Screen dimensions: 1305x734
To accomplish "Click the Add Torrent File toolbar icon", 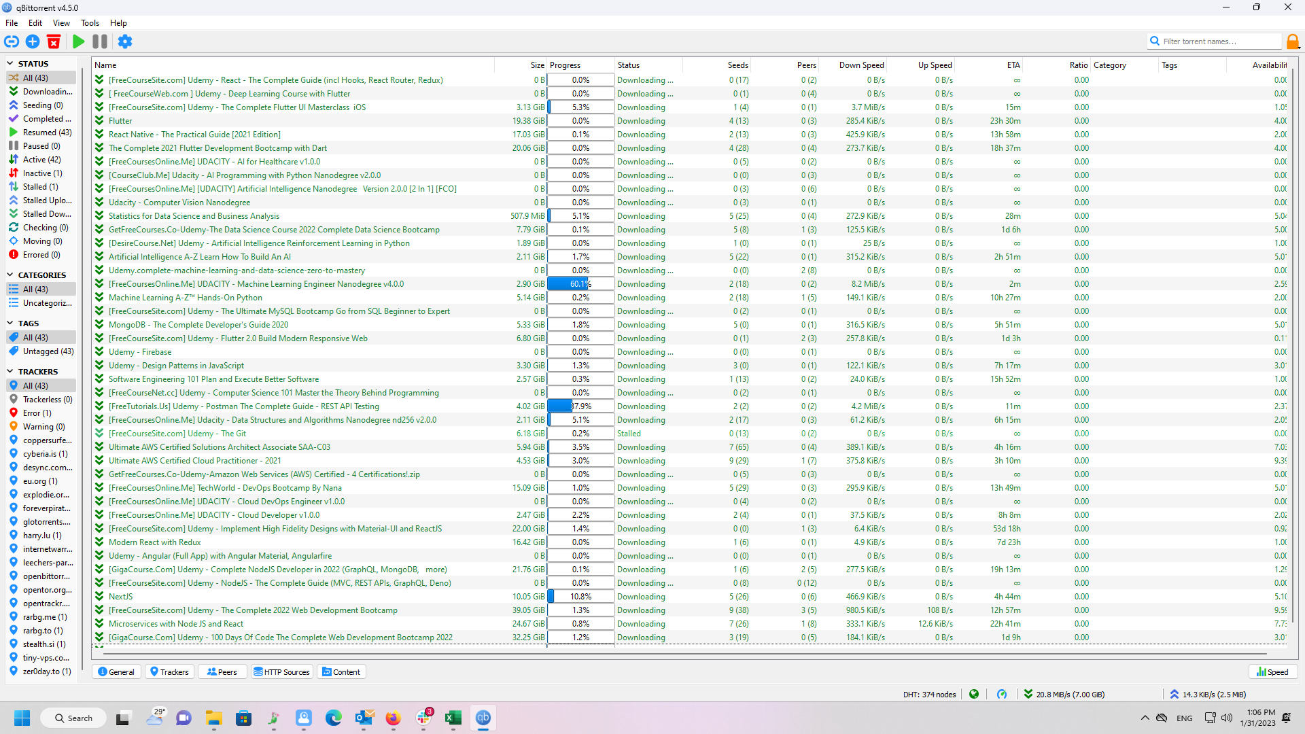I will (x=33, y=41).
